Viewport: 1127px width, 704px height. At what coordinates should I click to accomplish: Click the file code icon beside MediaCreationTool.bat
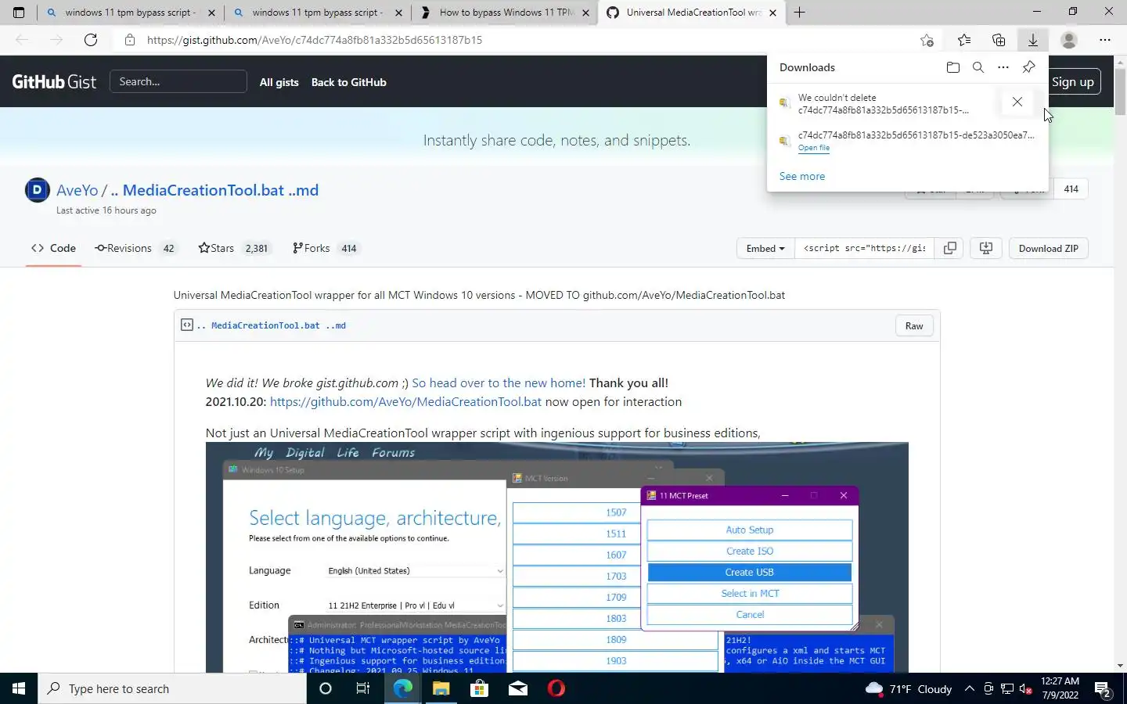point(187,325)
